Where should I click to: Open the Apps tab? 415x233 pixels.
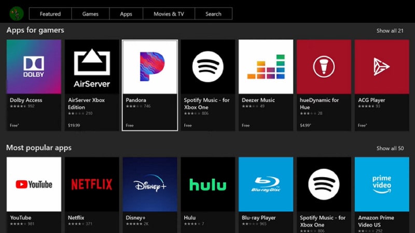(x=126, y=14)
